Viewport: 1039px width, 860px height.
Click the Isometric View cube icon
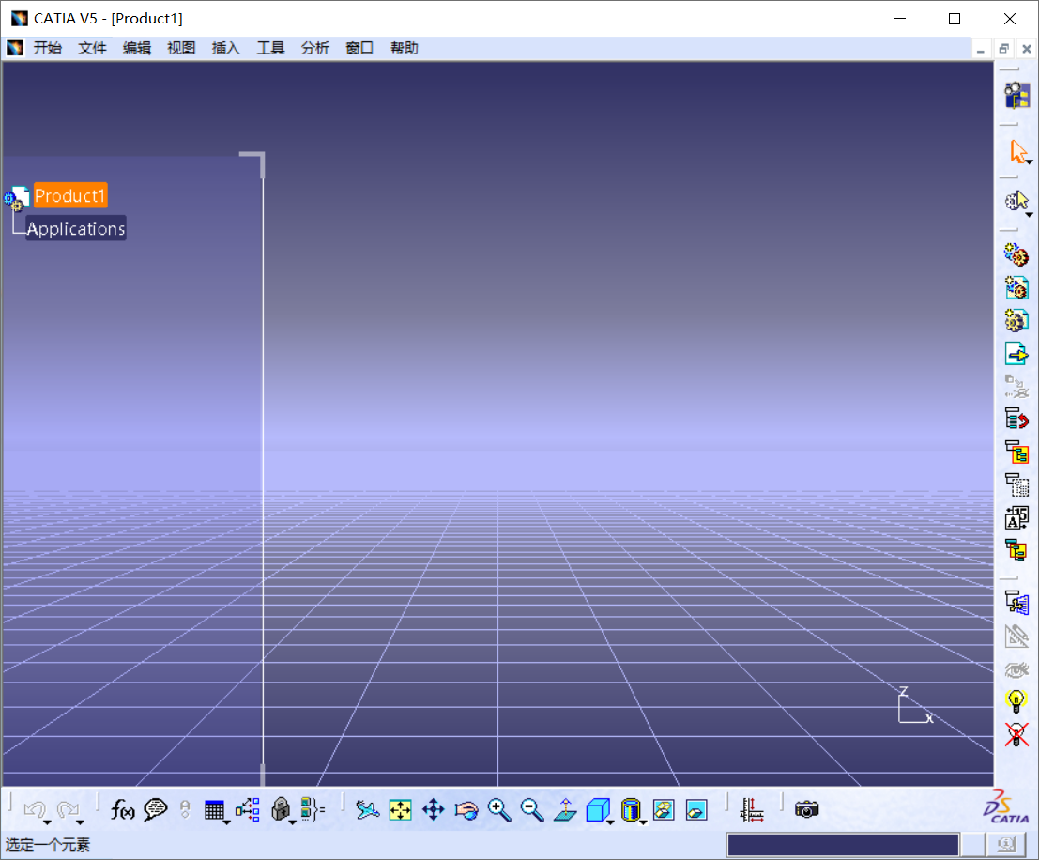pos(597,809)
